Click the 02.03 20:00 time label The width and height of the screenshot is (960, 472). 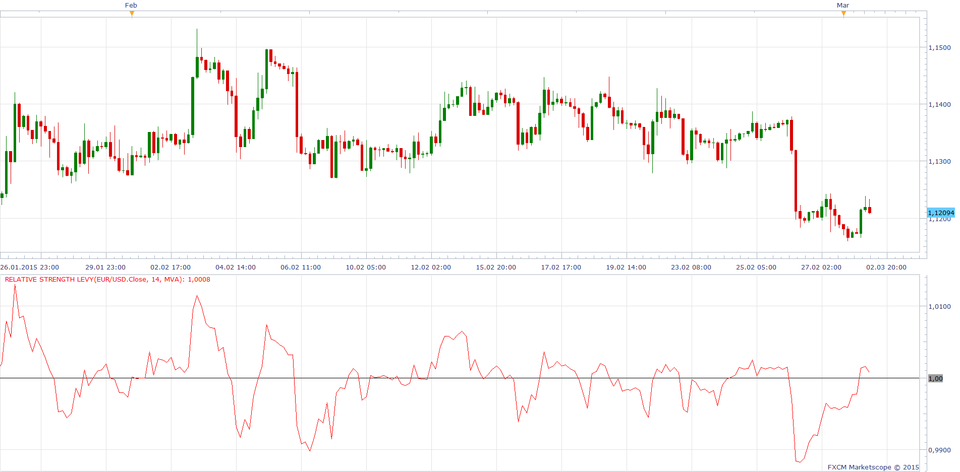point(886,267)
